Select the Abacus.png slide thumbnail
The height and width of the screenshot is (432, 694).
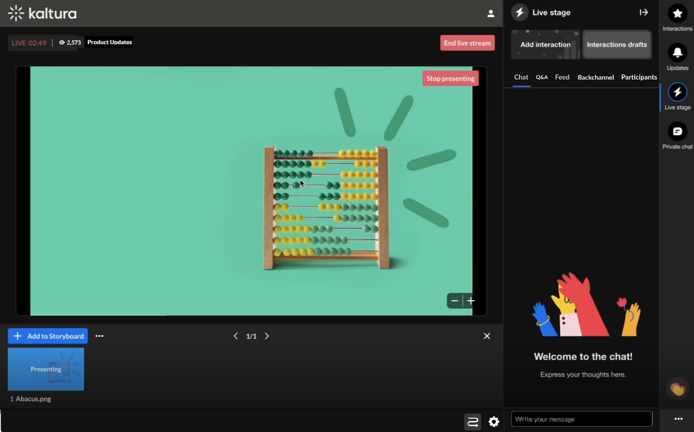pos(46,369)
